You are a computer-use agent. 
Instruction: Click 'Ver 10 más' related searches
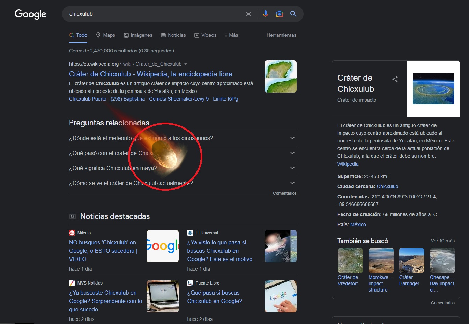click(x=442, y=241)
